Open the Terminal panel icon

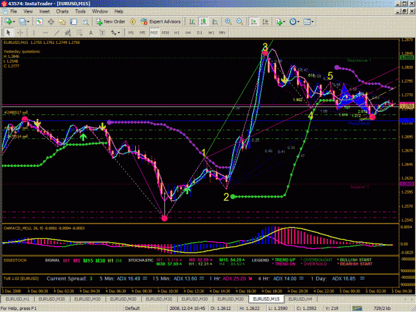pos(74,22)
